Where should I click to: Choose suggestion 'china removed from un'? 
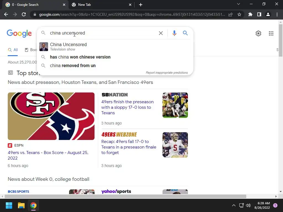pos(115,66)
